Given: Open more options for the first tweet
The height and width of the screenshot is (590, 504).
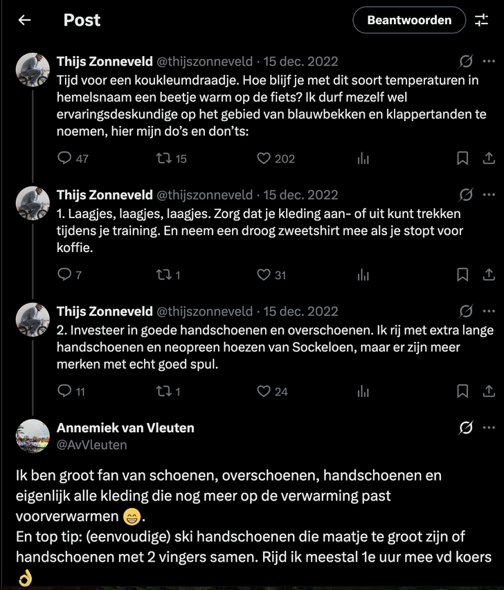Looking at the screenshot, I should pyautogui.click(x=489, y=61).
